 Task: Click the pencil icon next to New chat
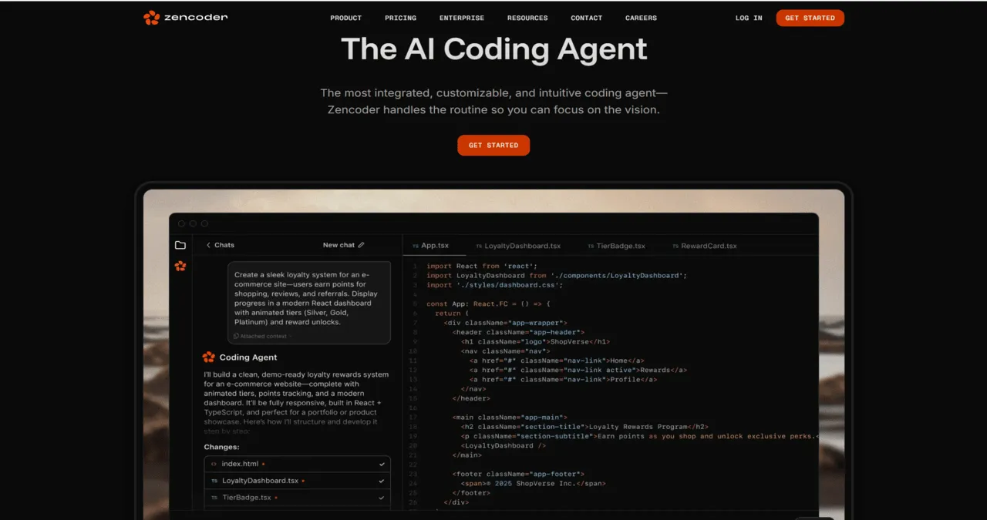pyautogui.click(x=362, y=245)
